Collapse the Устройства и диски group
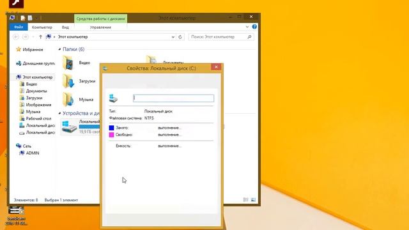 point(59,114)
